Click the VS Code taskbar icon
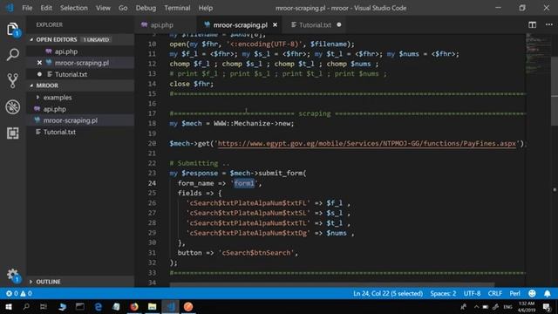Image resolution: width=558 pixels, height=314 pixels. pos(171,306)
